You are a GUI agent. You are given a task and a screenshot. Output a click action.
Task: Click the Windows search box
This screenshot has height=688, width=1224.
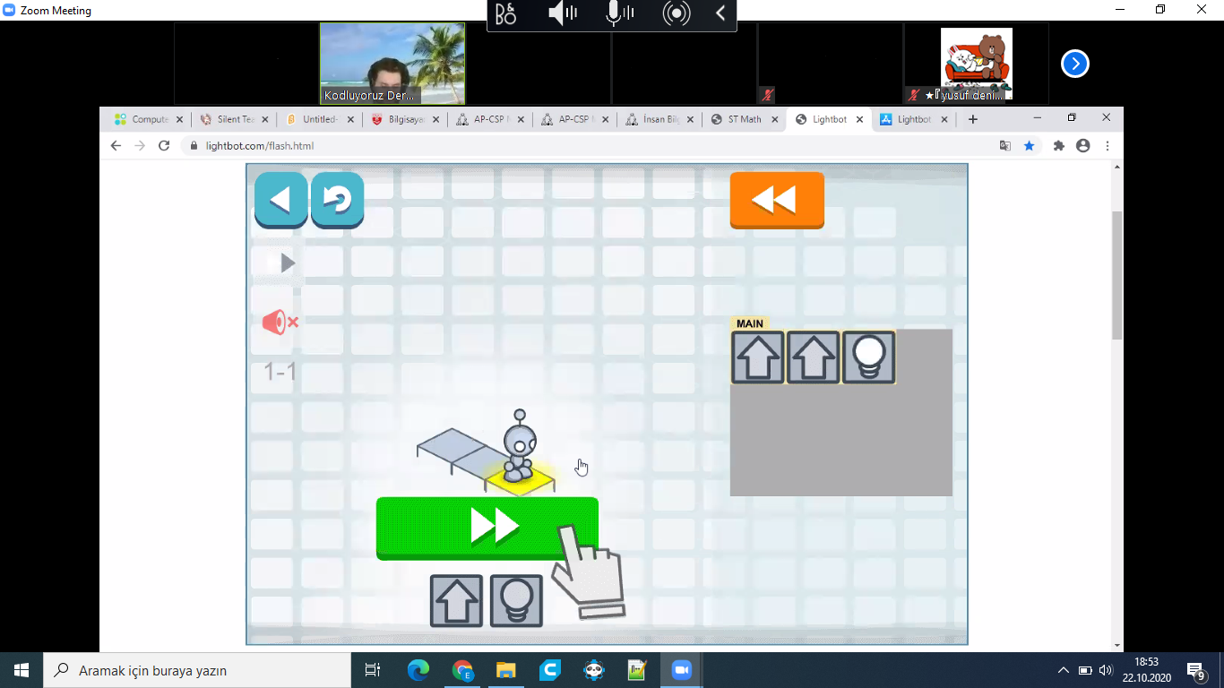click(197, 670)
